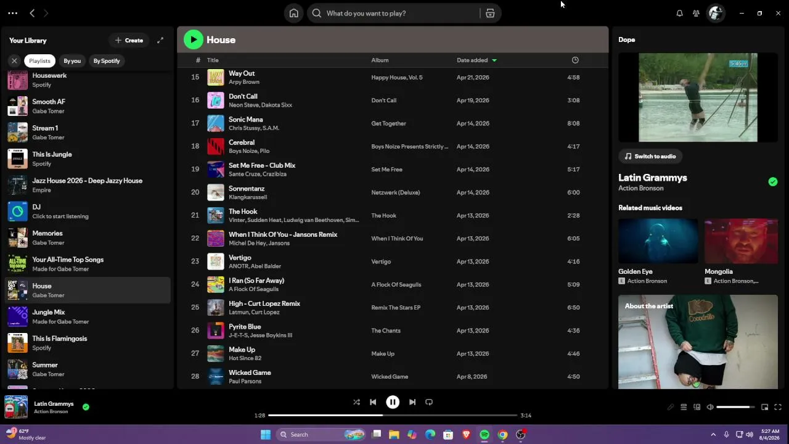Skip to the previous track
This screenshot has width=789, height=444.
(x=373, y=402)
